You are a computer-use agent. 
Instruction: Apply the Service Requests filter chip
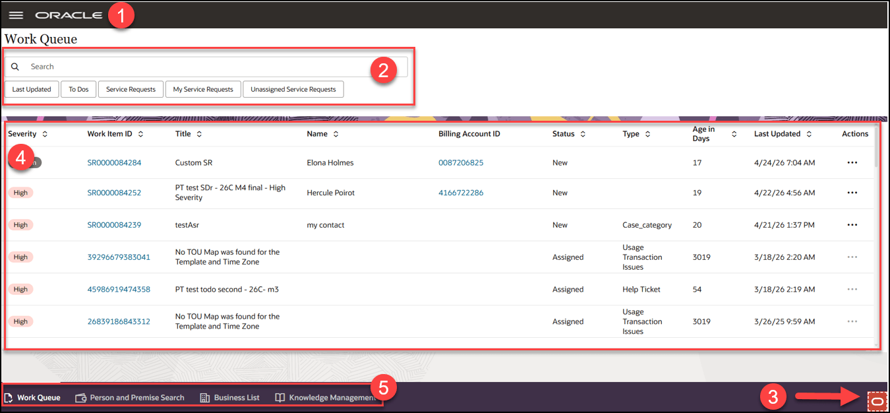click(131, 89)
